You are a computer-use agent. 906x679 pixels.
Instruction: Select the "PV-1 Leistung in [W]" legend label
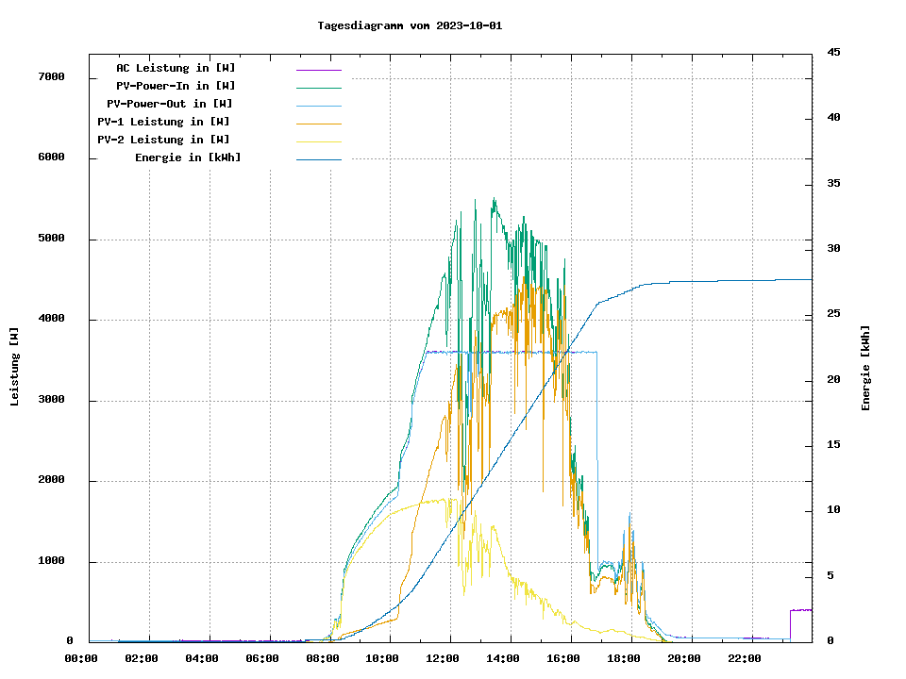[163, 122]
